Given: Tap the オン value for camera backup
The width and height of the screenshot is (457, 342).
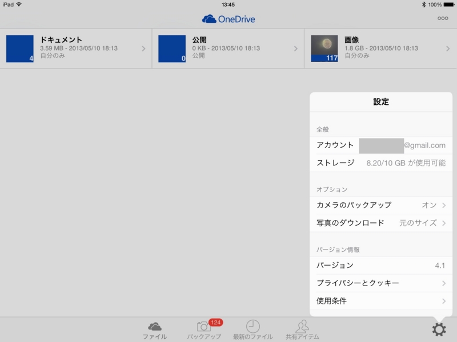Looking at the screenshot, I should click(430, 205).
